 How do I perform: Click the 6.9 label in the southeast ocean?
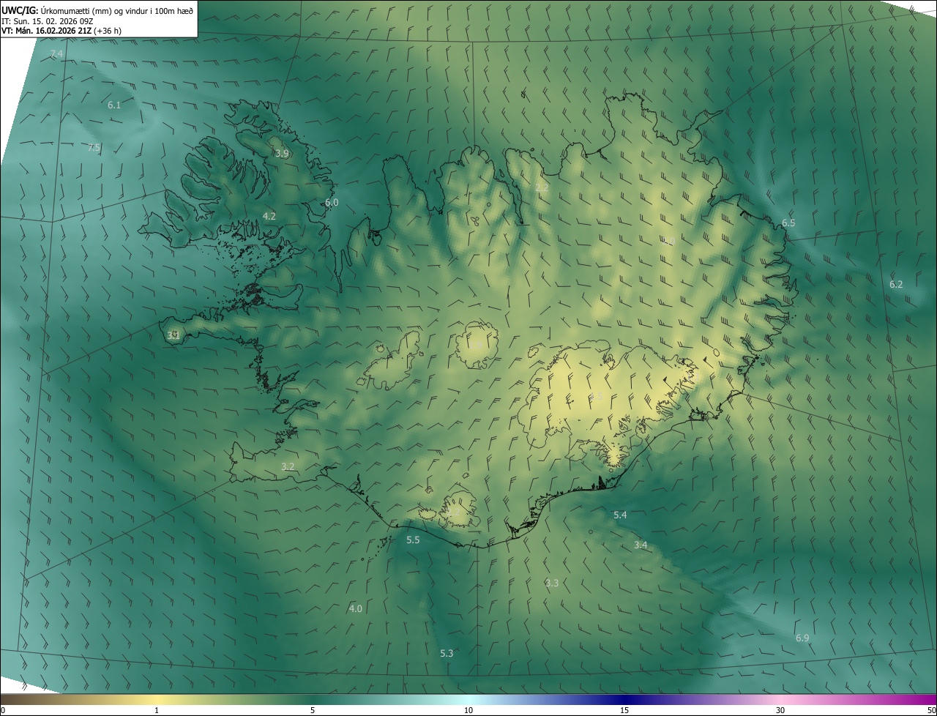coord(802,638)
